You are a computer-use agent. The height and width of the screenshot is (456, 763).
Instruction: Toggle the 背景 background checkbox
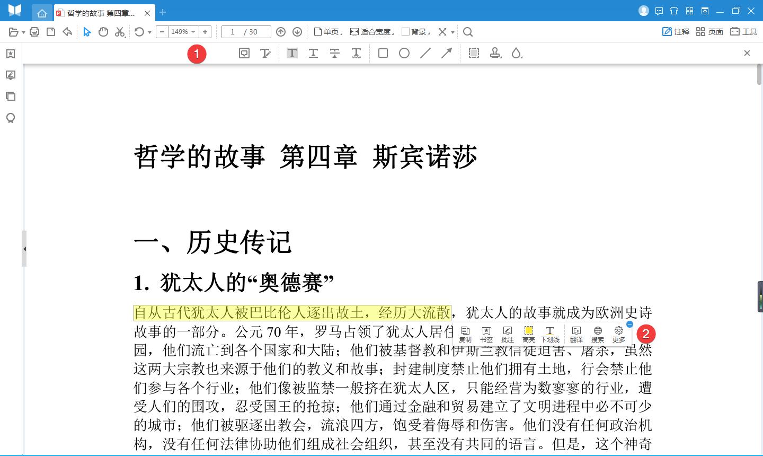(405, 32)
